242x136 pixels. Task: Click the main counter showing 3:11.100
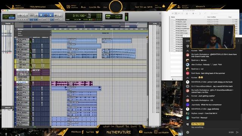point(79,16)
